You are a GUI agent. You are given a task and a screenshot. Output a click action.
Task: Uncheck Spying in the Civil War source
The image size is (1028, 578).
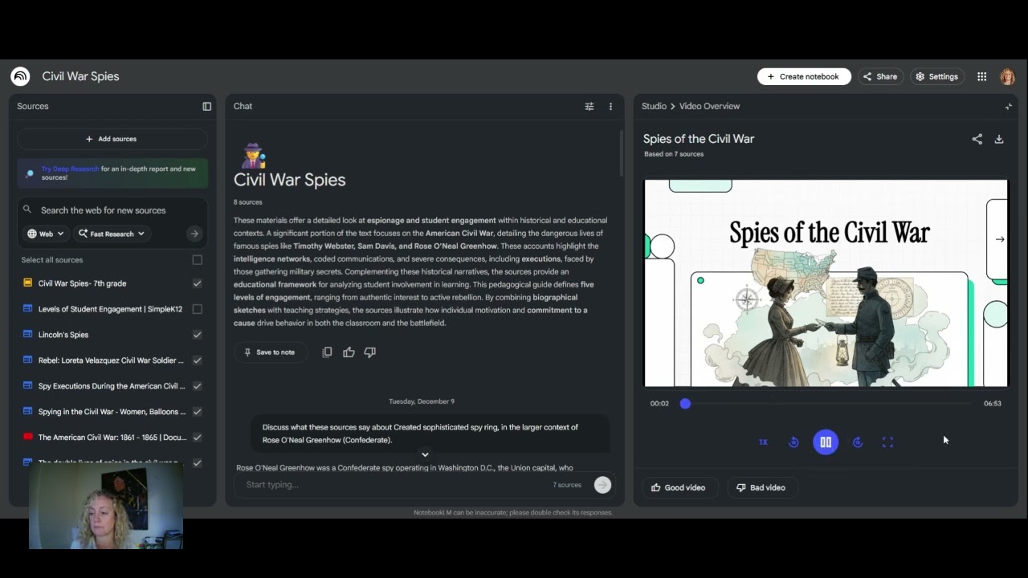click(198, 412)
